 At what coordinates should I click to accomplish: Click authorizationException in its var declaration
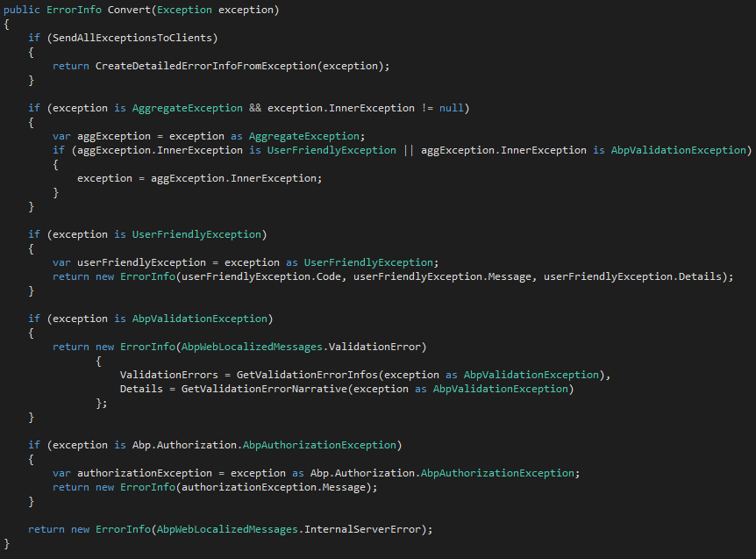[x=145, y=473]
